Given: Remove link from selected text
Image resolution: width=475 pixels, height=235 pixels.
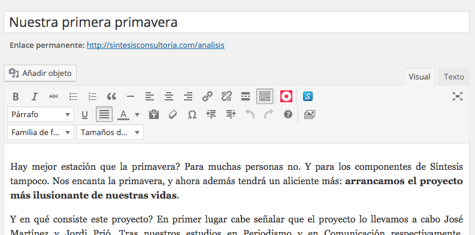Looking at the screenshot, I should pos(226,96).
